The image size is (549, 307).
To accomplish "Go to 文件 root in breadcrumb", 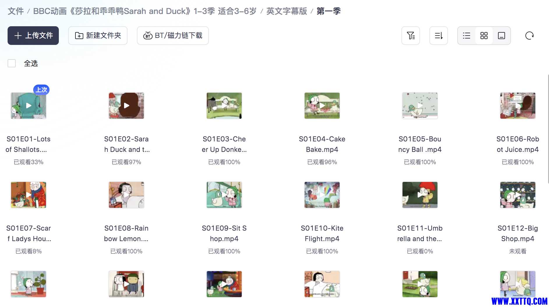I will tap(16, 11).
